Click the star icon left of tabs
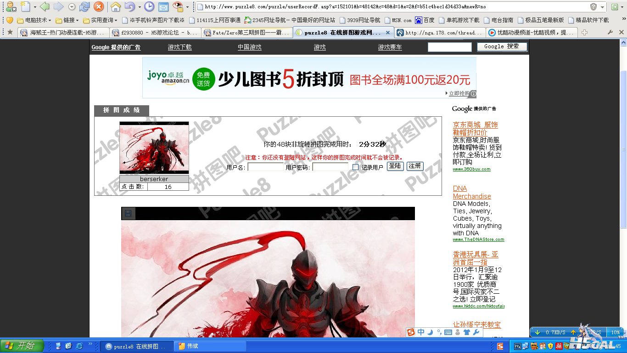Viewport: 627px width, 353px height. (x=10, y=32)
